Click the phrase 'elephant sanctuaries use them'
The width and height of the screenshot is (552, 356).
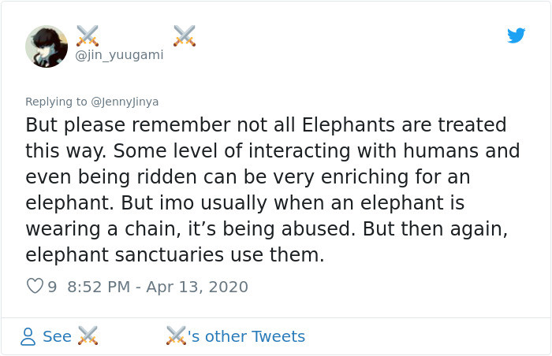pyautogui.click(x=173, y=254)
